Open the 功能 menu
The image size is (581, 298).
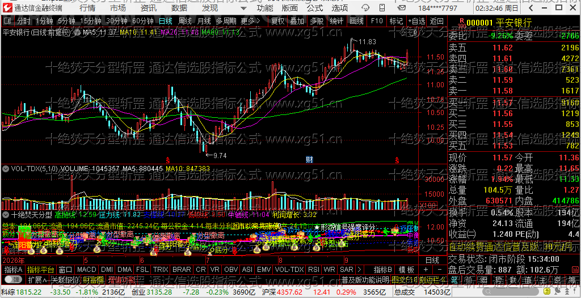click(x=265, y=8)
